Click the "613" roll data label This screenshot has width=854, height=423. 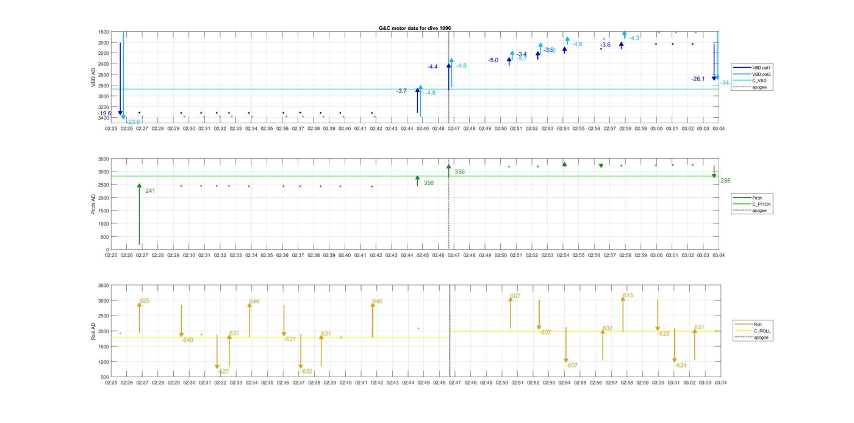[628, 295]
